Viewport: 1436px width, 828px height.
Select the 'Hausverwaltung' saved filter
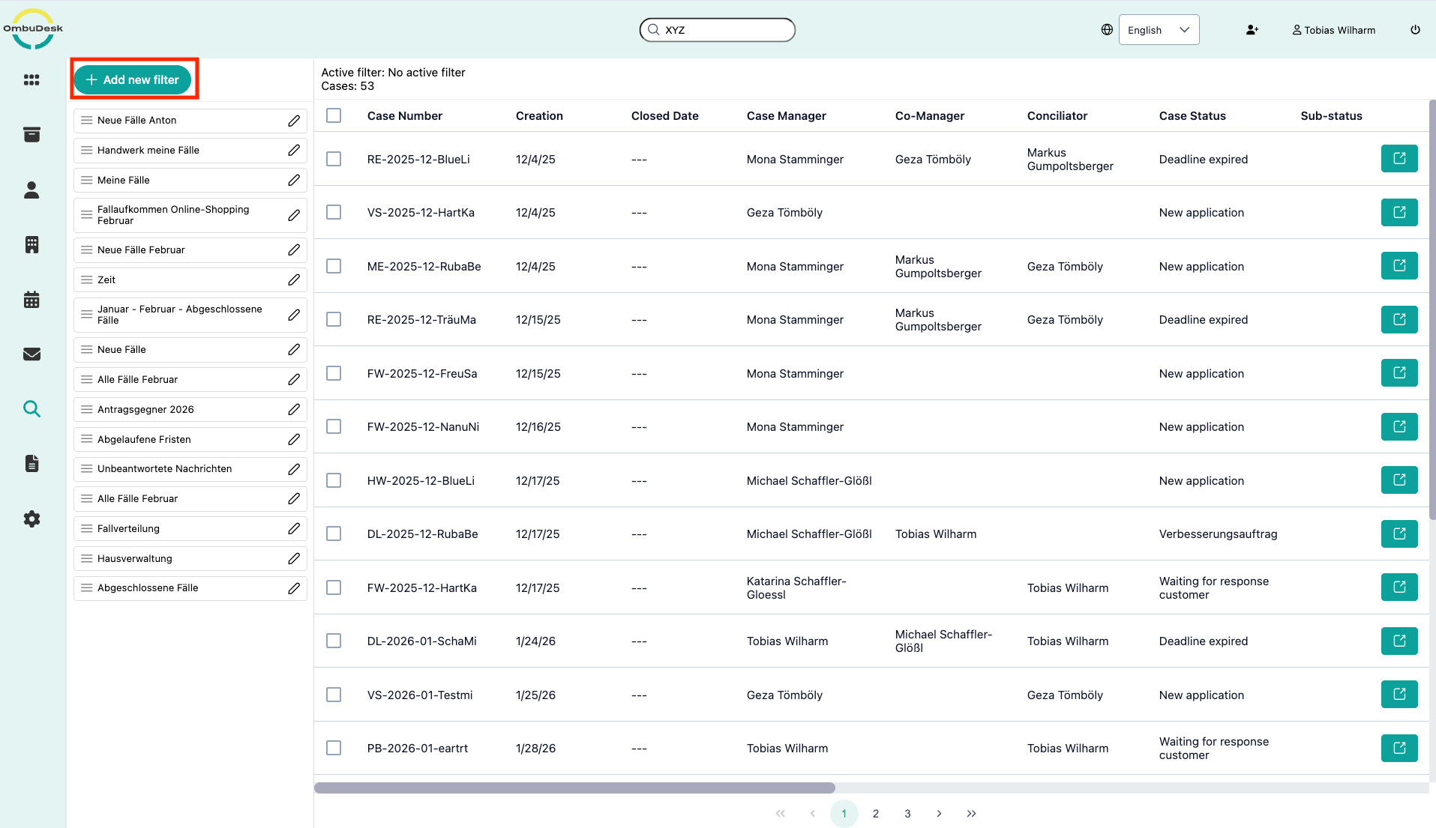(x=135, y=558)
